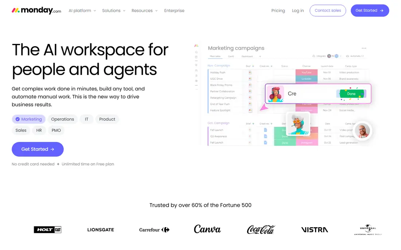Click Get Started in the top navigation
Screen dimensions: 401x250
pyautogui.click(x=370, y=11)
